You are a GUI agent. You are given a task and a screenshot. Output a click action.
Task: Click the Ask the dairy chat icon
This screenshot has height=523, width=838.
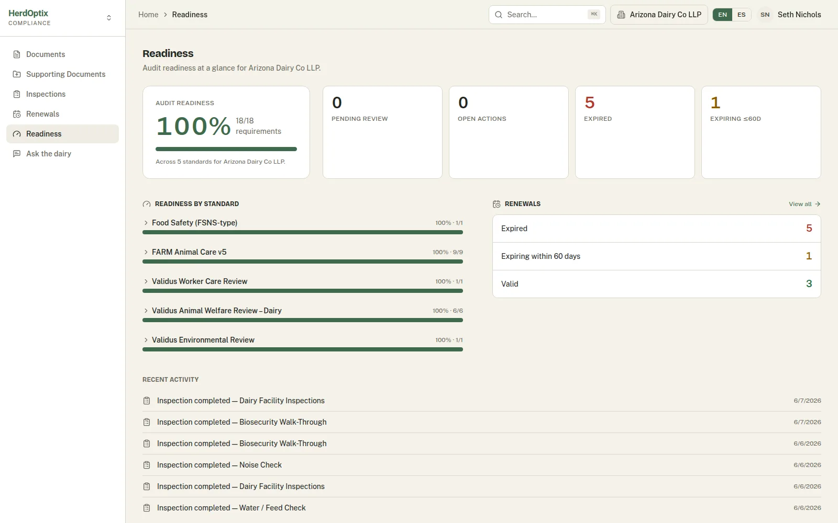pyautogui.click(x=17, y=154)
